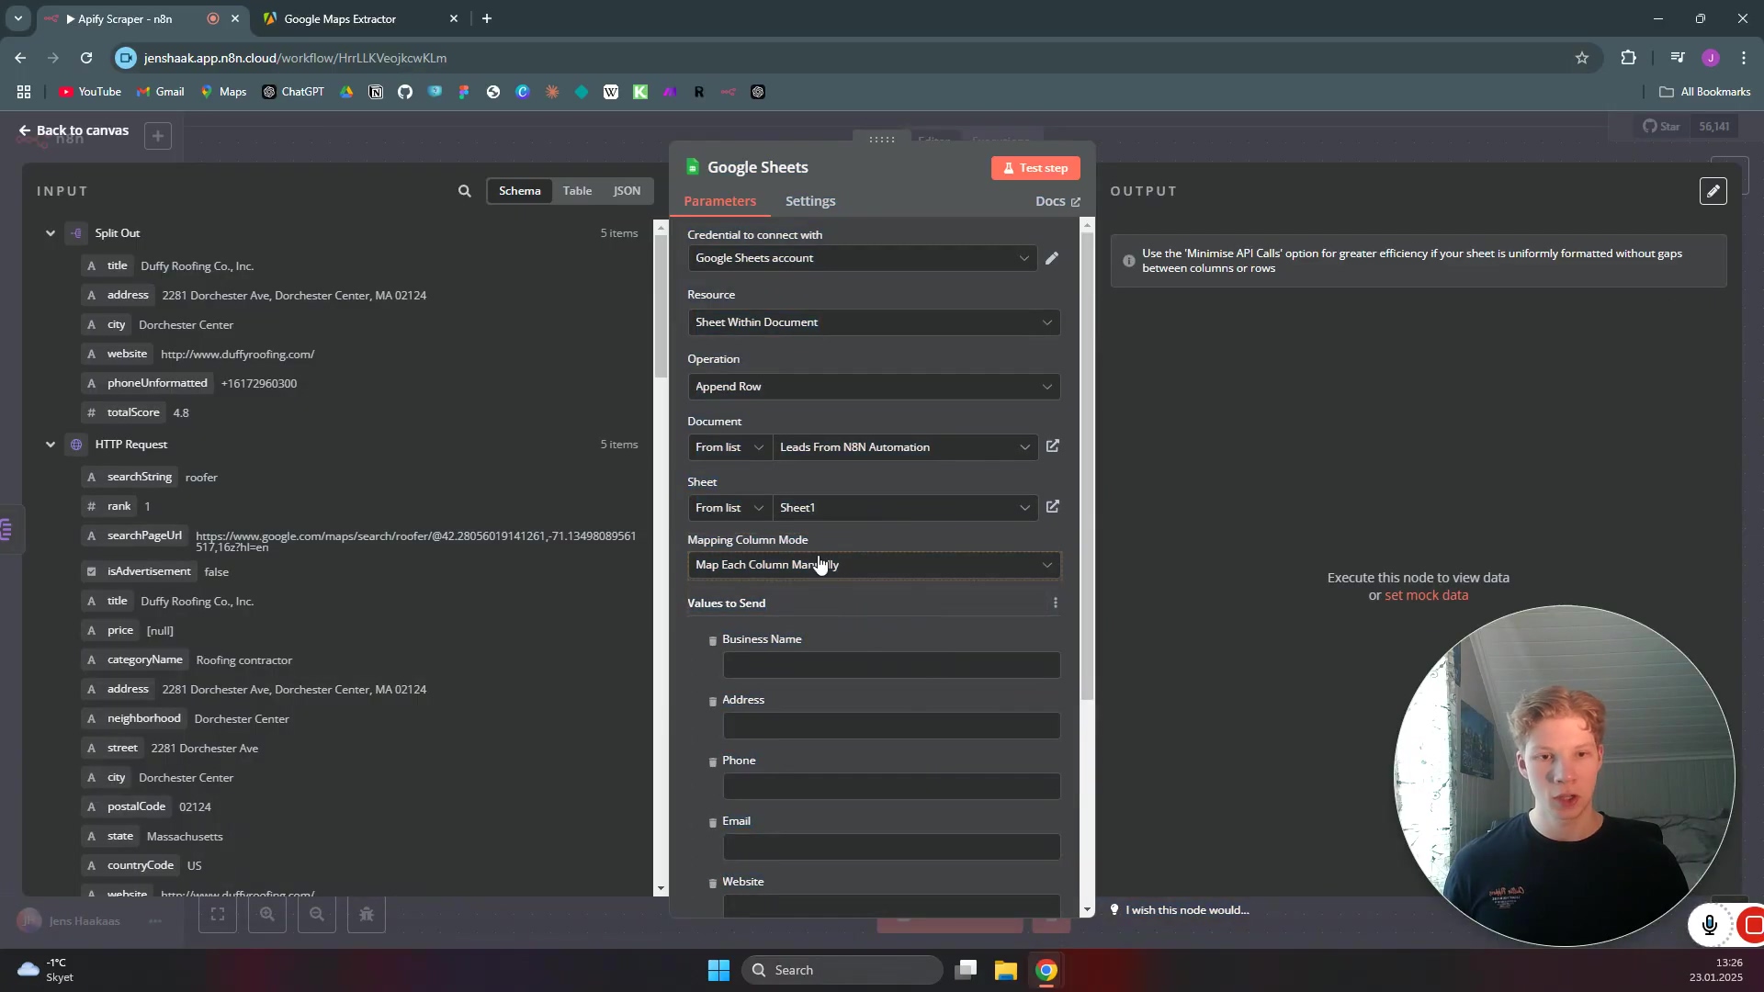Open Windows Start menu
Image resolution: width=1764 pixels, height=992 pixels.
[x=718, y=970]
